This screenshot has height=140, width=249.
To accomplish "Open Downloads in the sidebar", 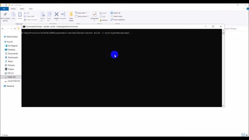I will [x=11, y=58].
